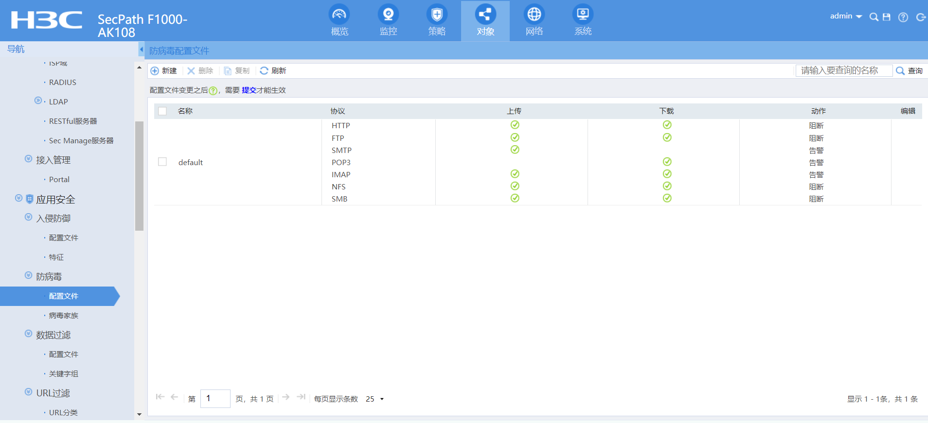The image size is (928, 423).
Task: Open the rows-per-page 25 dropdown
Action: pyautogui.click(x=375, y=399)
